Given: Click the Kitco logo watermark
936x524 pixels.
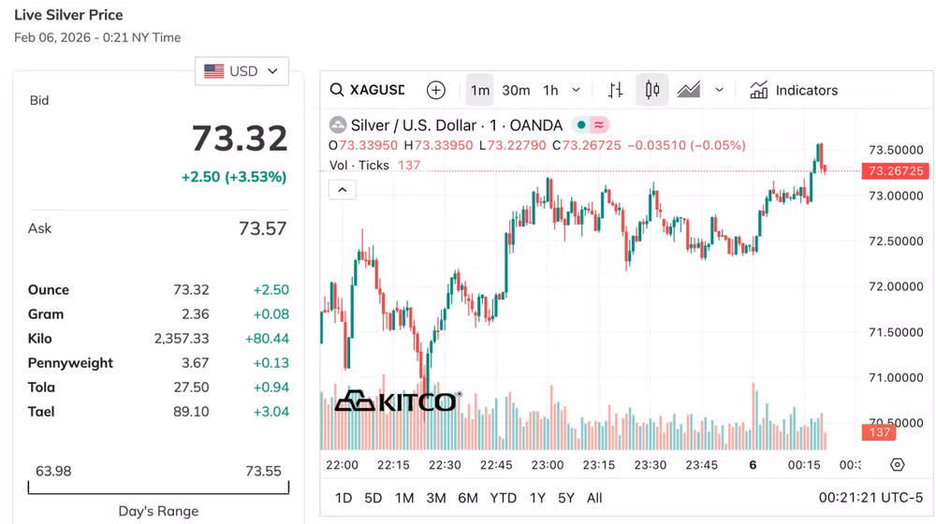Looking at the screenshot, I should tap(397, 401).
